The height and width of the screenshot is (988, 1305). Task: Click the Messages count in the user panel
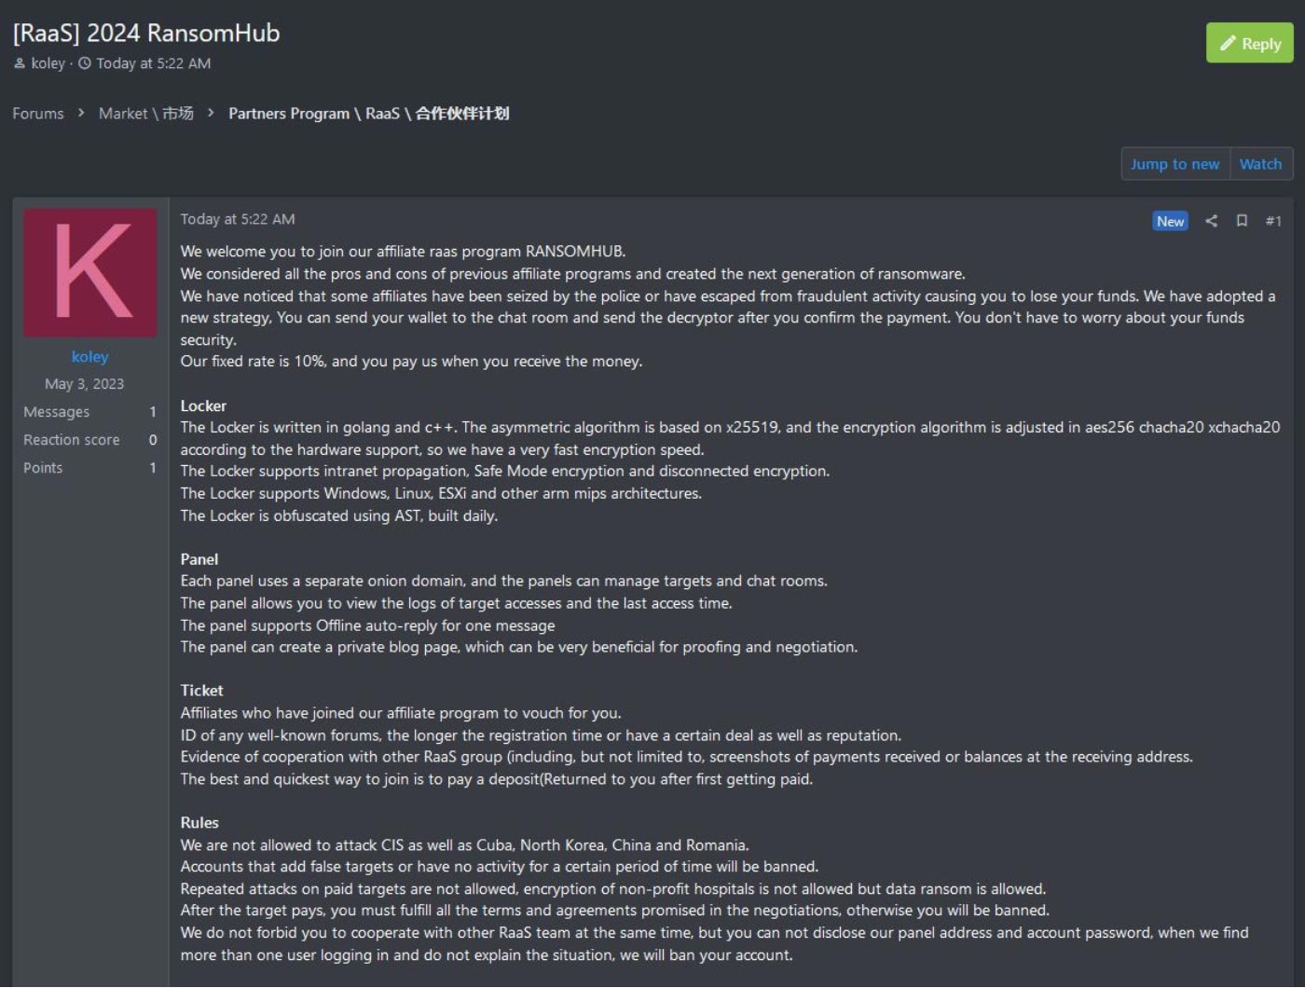[x=153, y=412]
